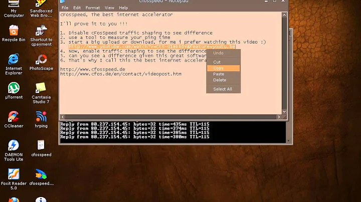The width and height of the screenshot is (361, 202).
Task: Open the Recycle Bin icon
Action: 14,33
